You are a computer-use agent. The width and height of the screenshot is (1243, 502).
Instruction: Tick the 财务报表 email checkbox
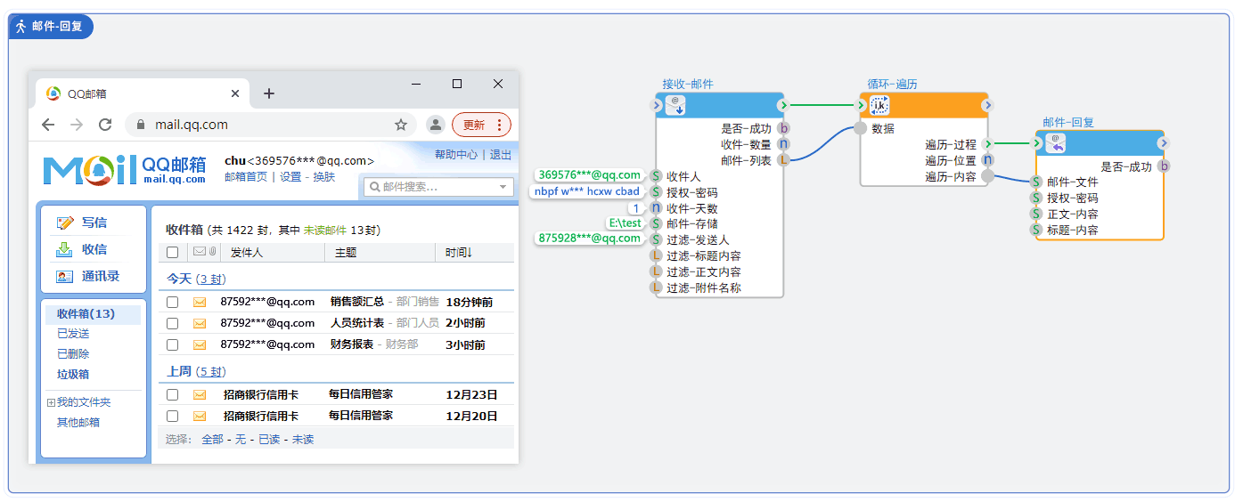tap(173, 345)
